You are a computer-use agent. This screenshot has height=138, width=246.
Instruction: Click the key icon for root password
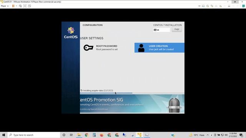(x=88, y=48)
